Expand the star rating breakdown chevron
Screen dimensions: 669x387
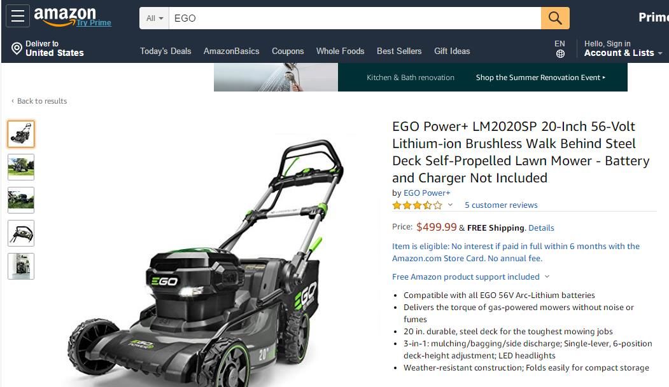tap(450, 205)
